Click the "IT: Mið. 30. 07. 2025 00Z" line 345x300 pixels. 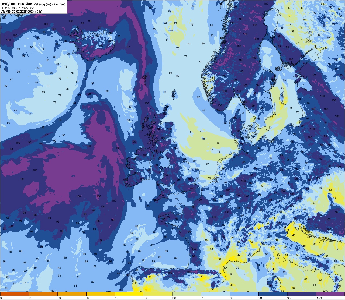(17, 8)
